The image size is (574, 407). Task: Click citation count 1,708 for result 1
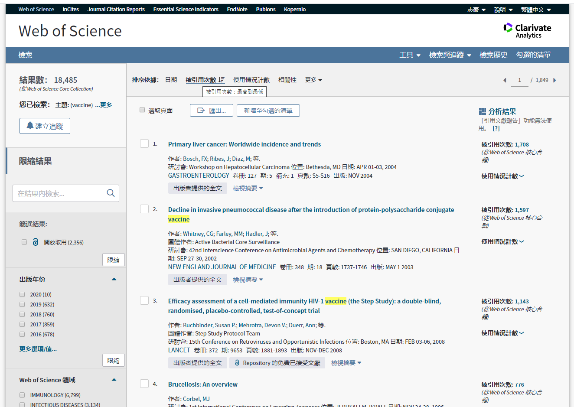pyautogui.click(x=522, y=144)
